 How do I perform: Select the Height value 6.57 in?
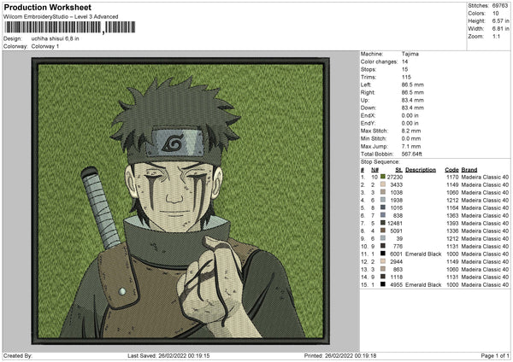pyautogui.click(x=500, y=20)
